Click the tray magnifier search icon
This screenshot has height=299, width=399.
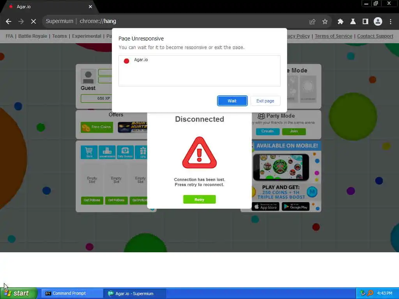click(x=370, y=294)
